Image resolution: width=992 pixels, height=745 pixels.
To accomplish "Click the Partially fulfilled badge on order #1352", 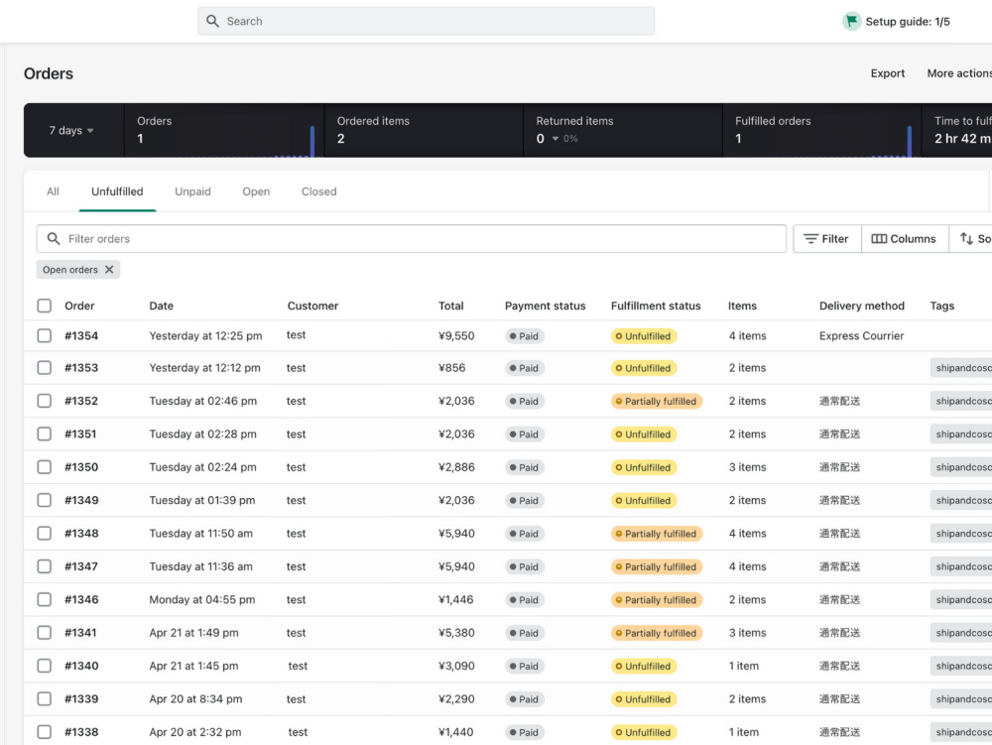I will tap(656, 402).
